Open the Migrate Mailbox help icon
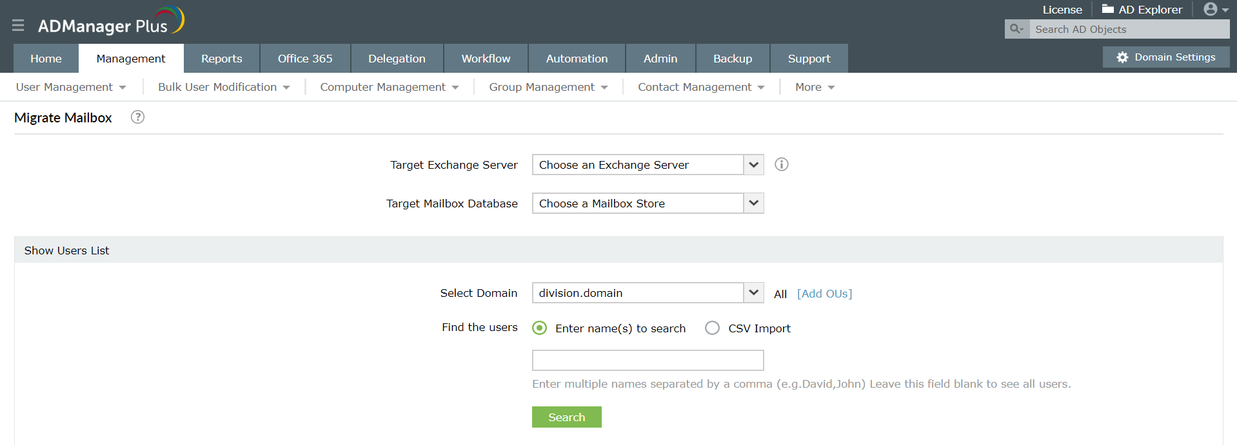This screenshot has width=1237, height=445. pos(137,117)
